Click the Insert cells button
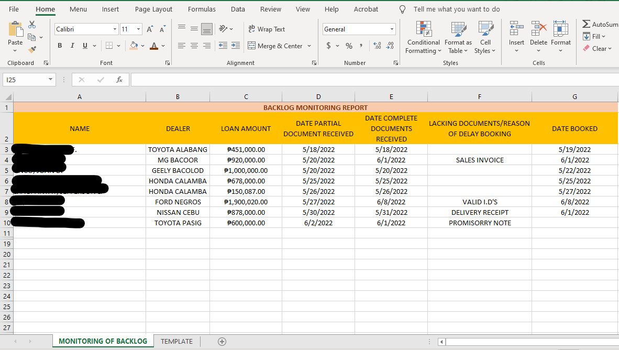 pyautogui.click(x=516, y=37)
